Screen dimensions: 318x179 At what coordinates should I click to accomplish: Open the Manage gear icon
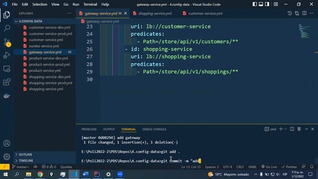click(6, 157)
